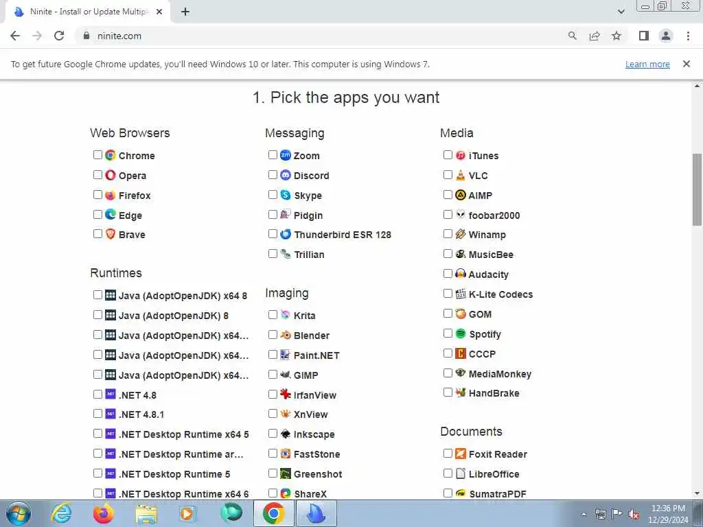
Task: Click the ninite.com address bar
Action: tap(321, 36)
